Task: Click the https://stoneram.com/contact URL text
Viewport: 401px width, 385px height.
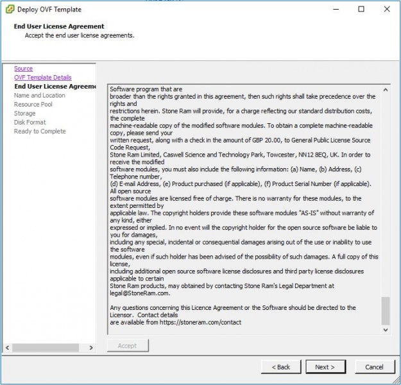Action: tap(200, 322)
